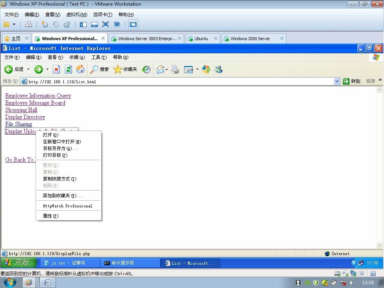Screen dimensions: 384x288
Task: Click the IE History clock icon
Action: click(146, 69)
